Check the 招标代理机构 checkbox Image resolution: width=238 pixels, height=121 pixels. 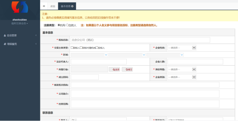81,48
